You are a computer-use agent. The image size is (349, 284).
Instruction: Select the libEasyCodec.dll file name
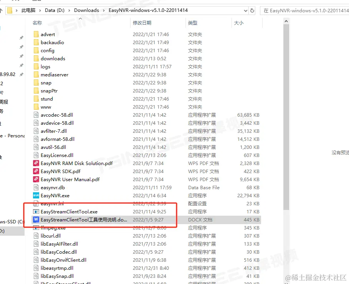pyautogui.click(x=58, y=252)
